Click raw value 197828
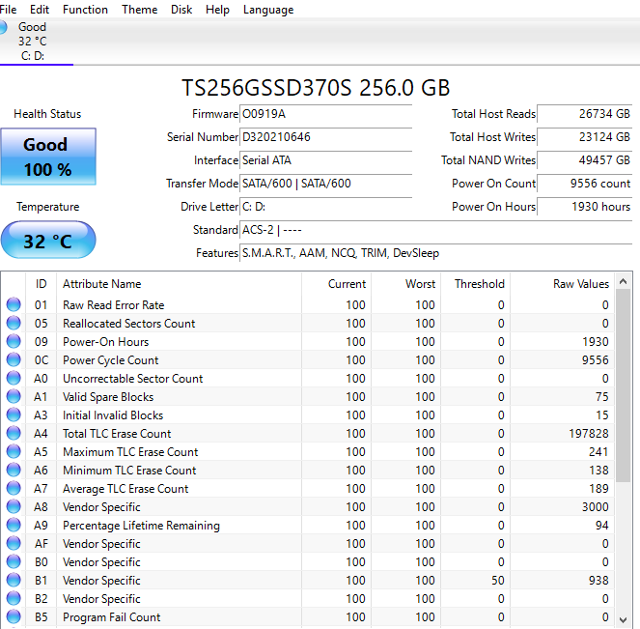This screenshot has height=629, width=640. 589,434
